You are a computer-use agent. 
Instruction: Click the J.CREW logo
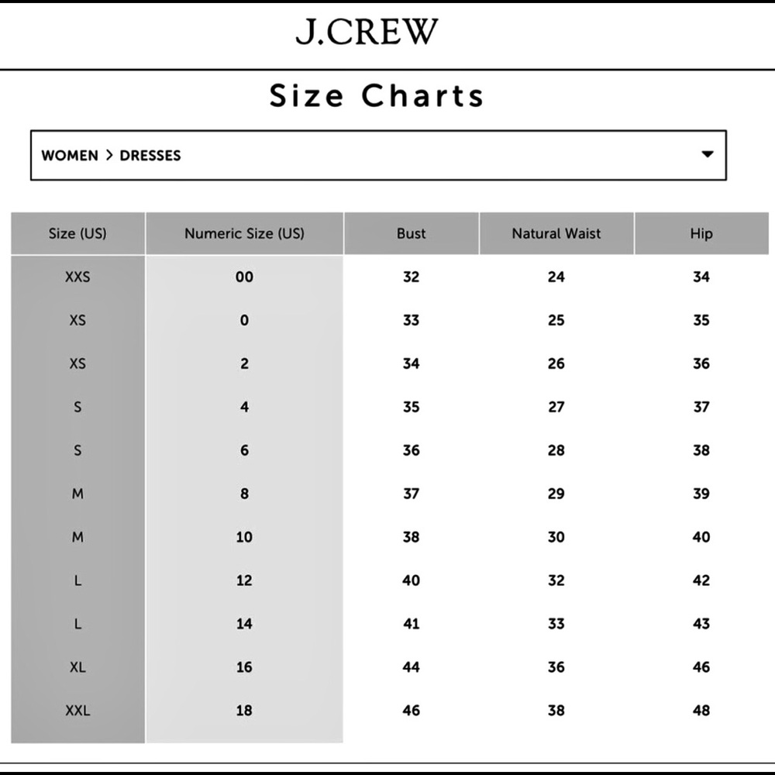point(367,32)
